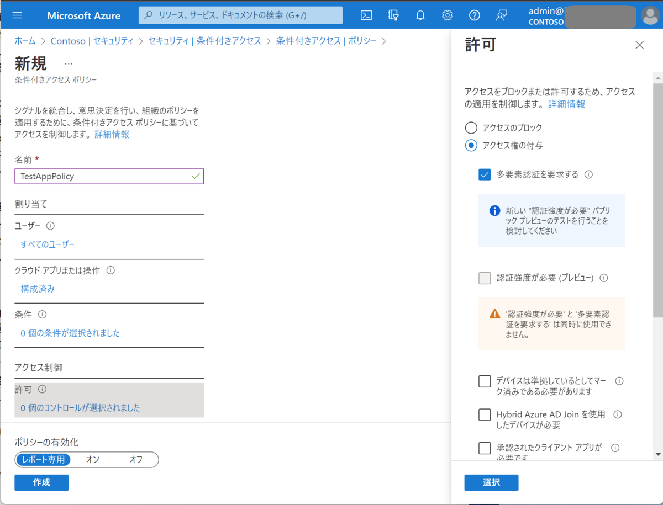Open the account avatar menu

click(x=650, y=15)
